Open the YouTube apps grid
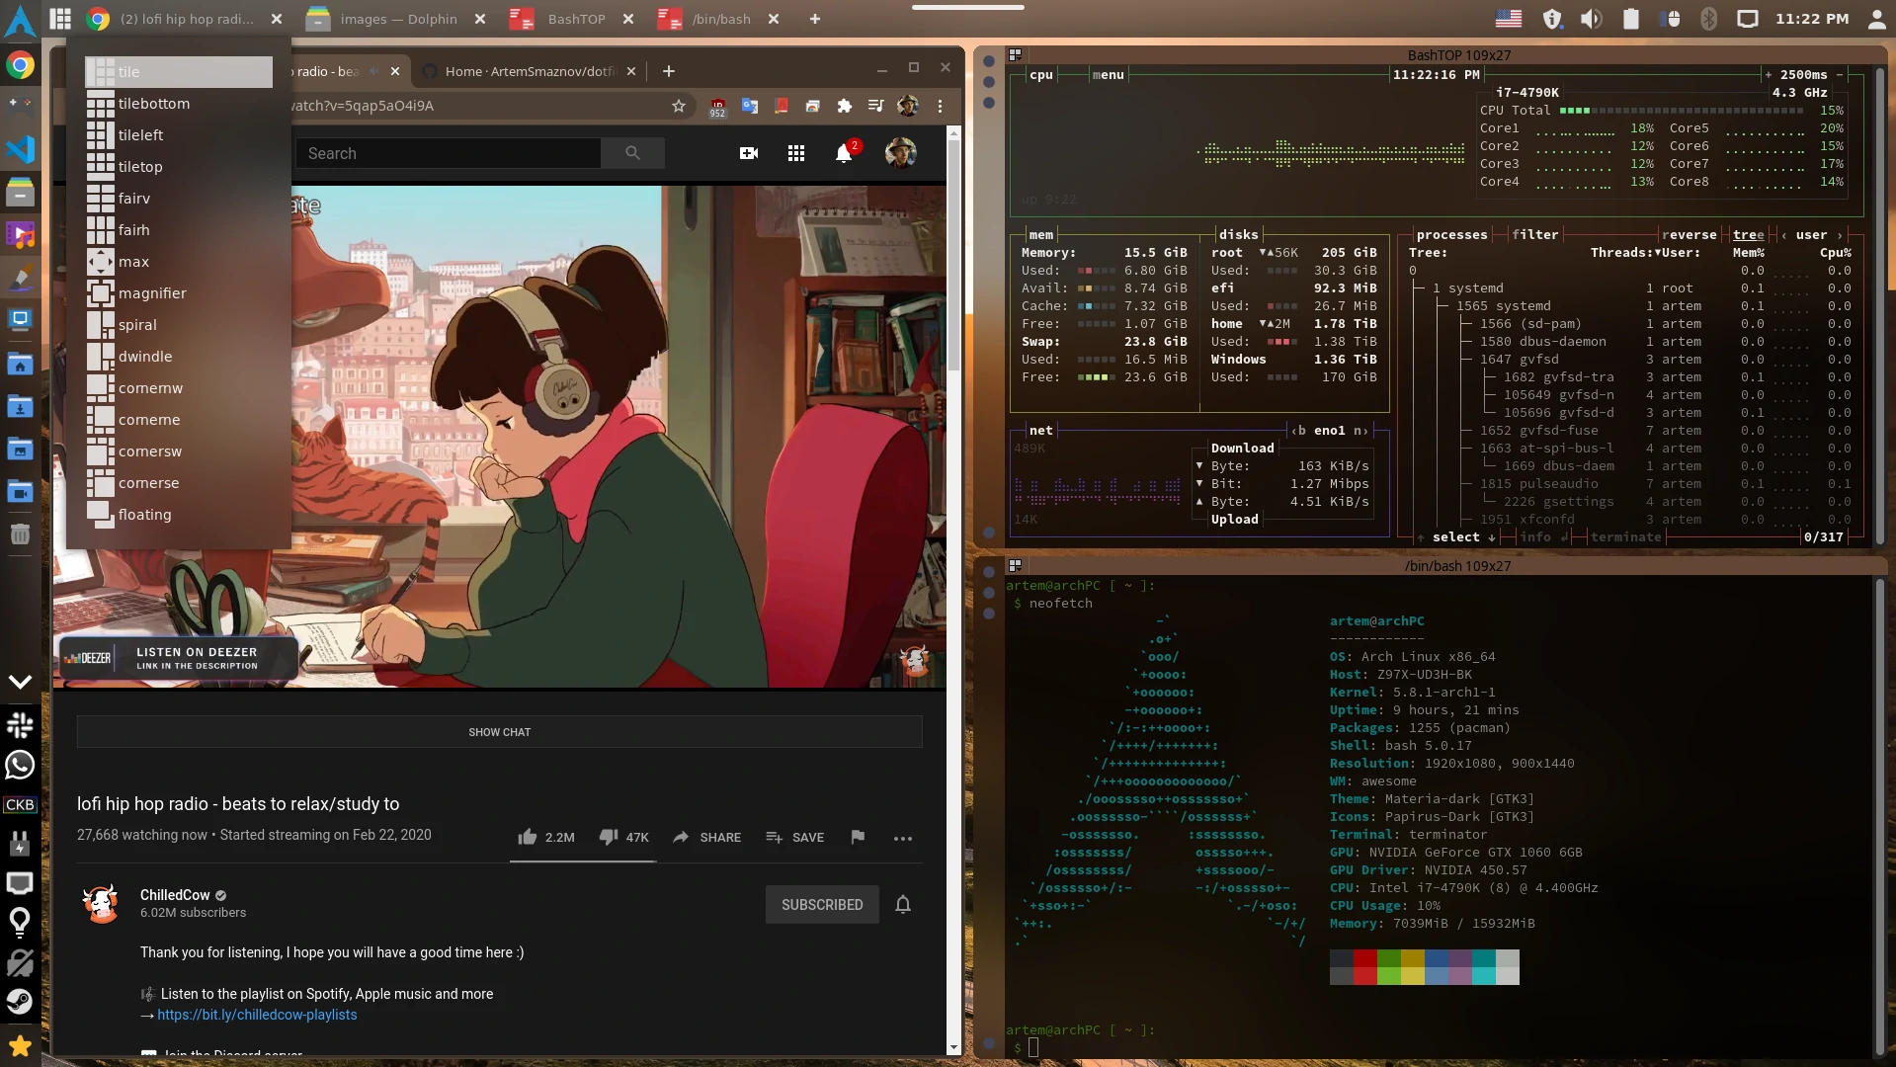Viewport: 1896px width, 1067px height. point(796,153)
